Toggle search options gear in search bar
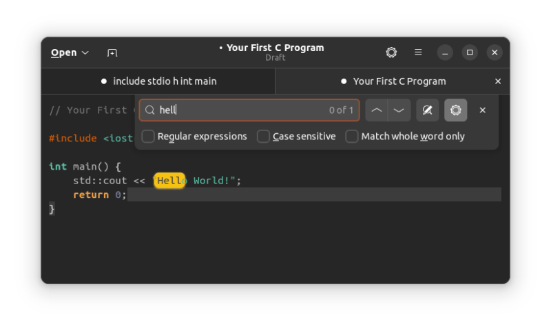This screenshot has height=329, width=551. 455,110
